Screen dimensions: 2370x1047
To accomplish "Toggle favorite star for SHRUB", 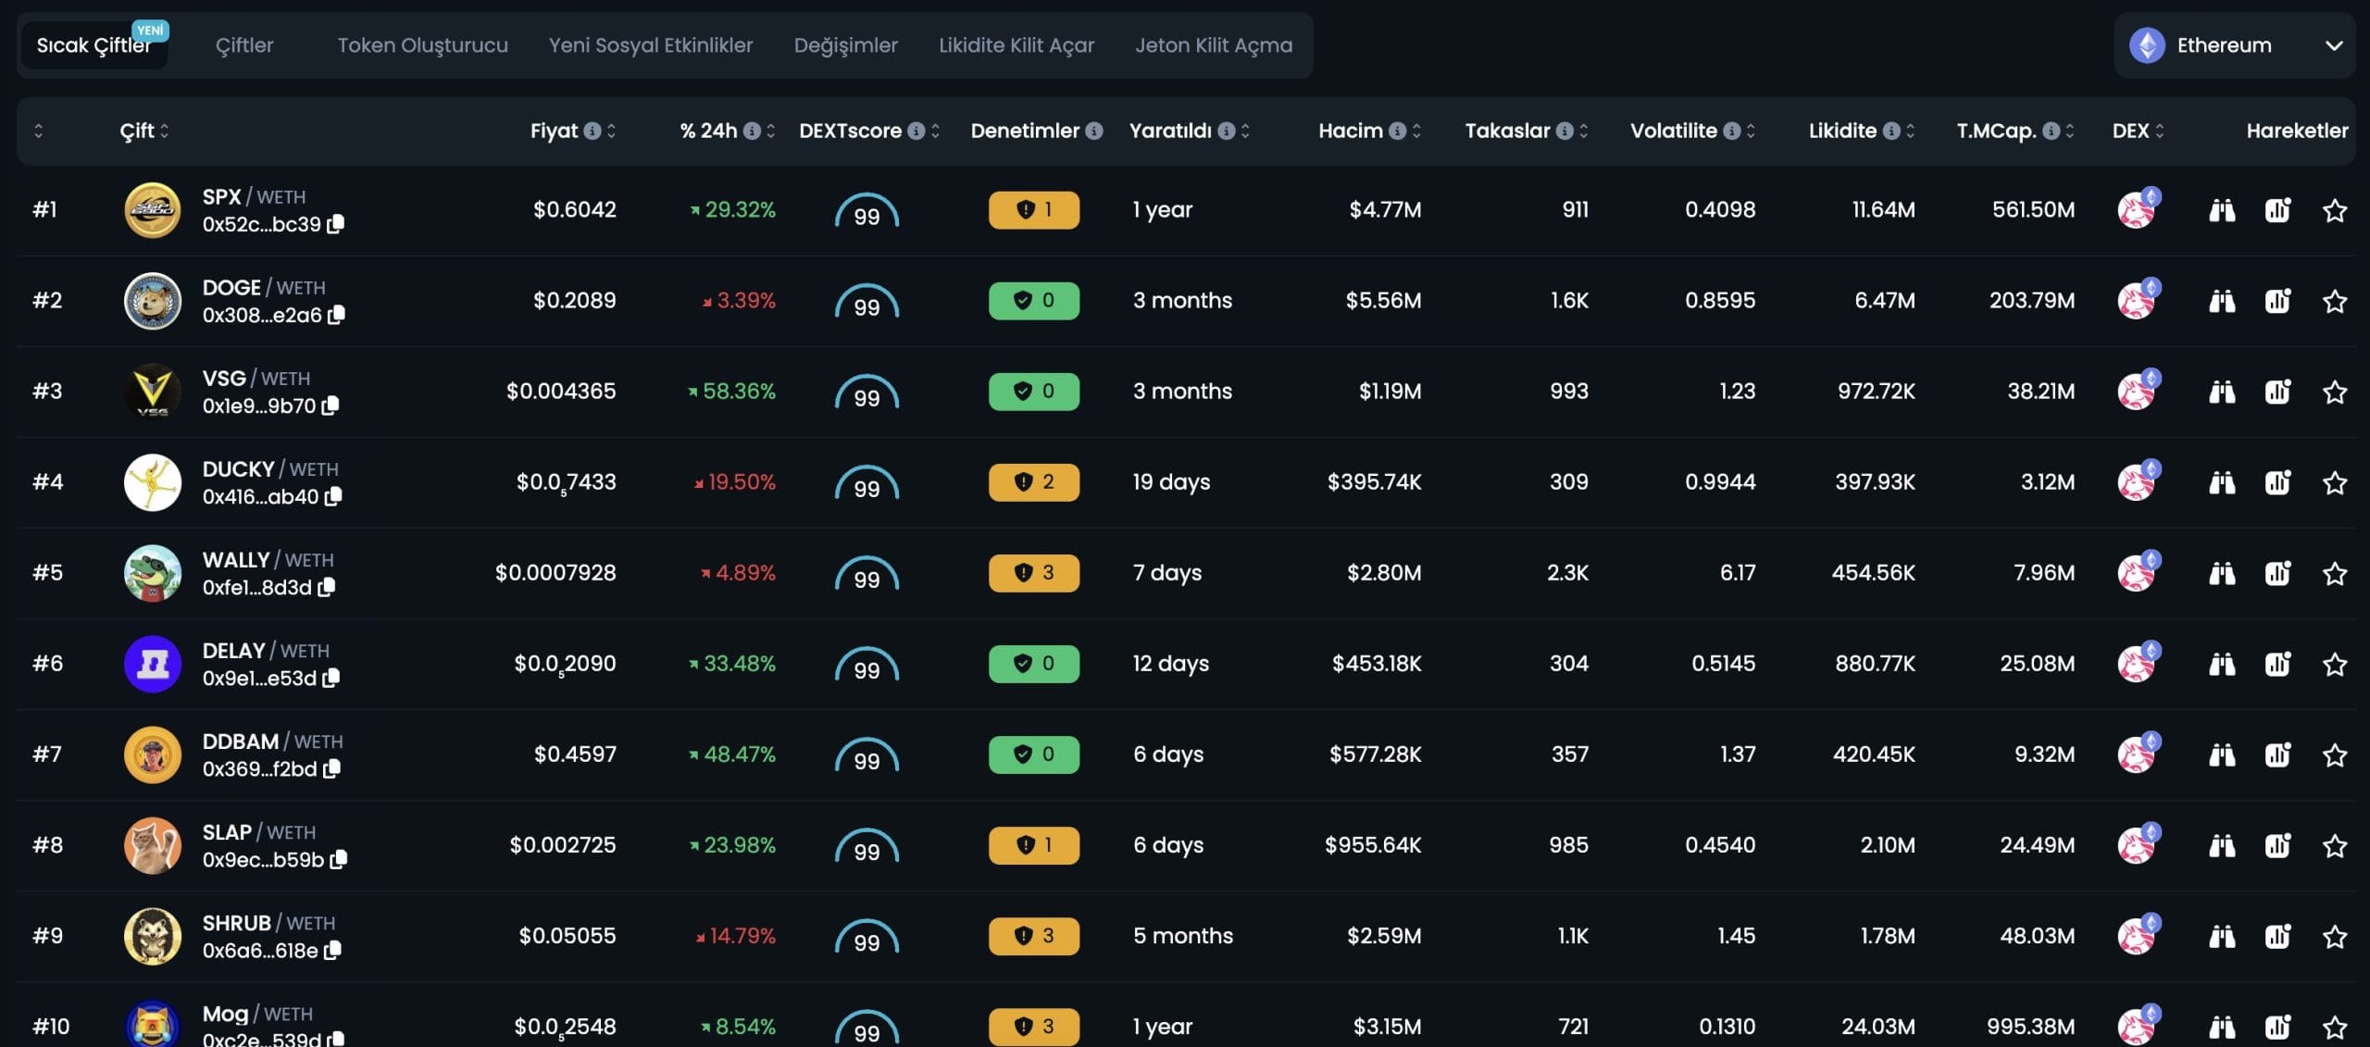I will pos(2335,936).
